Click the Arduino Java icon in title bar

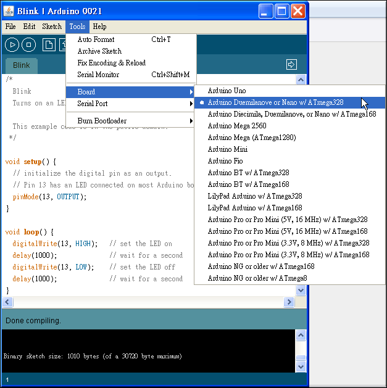(x=9, y=11)
